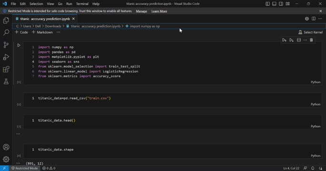
Task: Toggle the bottom panel layout
Action: tap(274, 4)
